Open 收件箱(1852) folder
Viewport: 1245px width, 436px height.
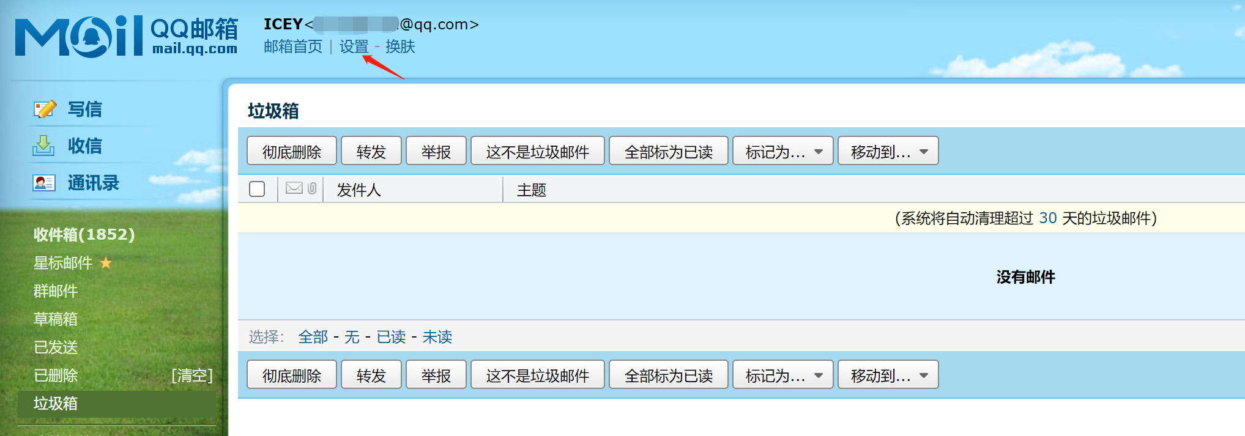[84, 234]
